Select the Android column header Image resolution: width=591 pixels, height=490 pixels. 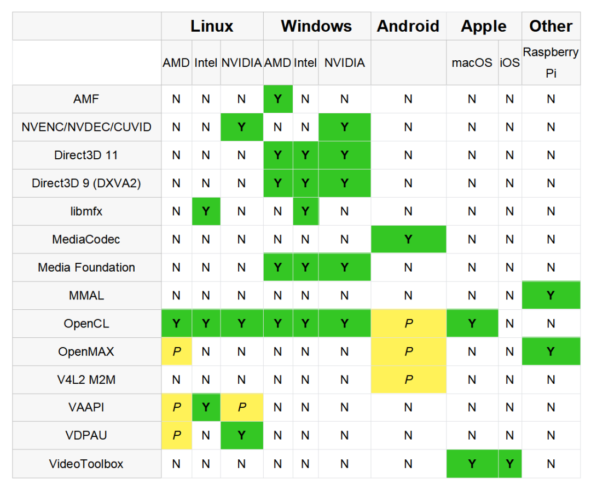tap(408, 26)
